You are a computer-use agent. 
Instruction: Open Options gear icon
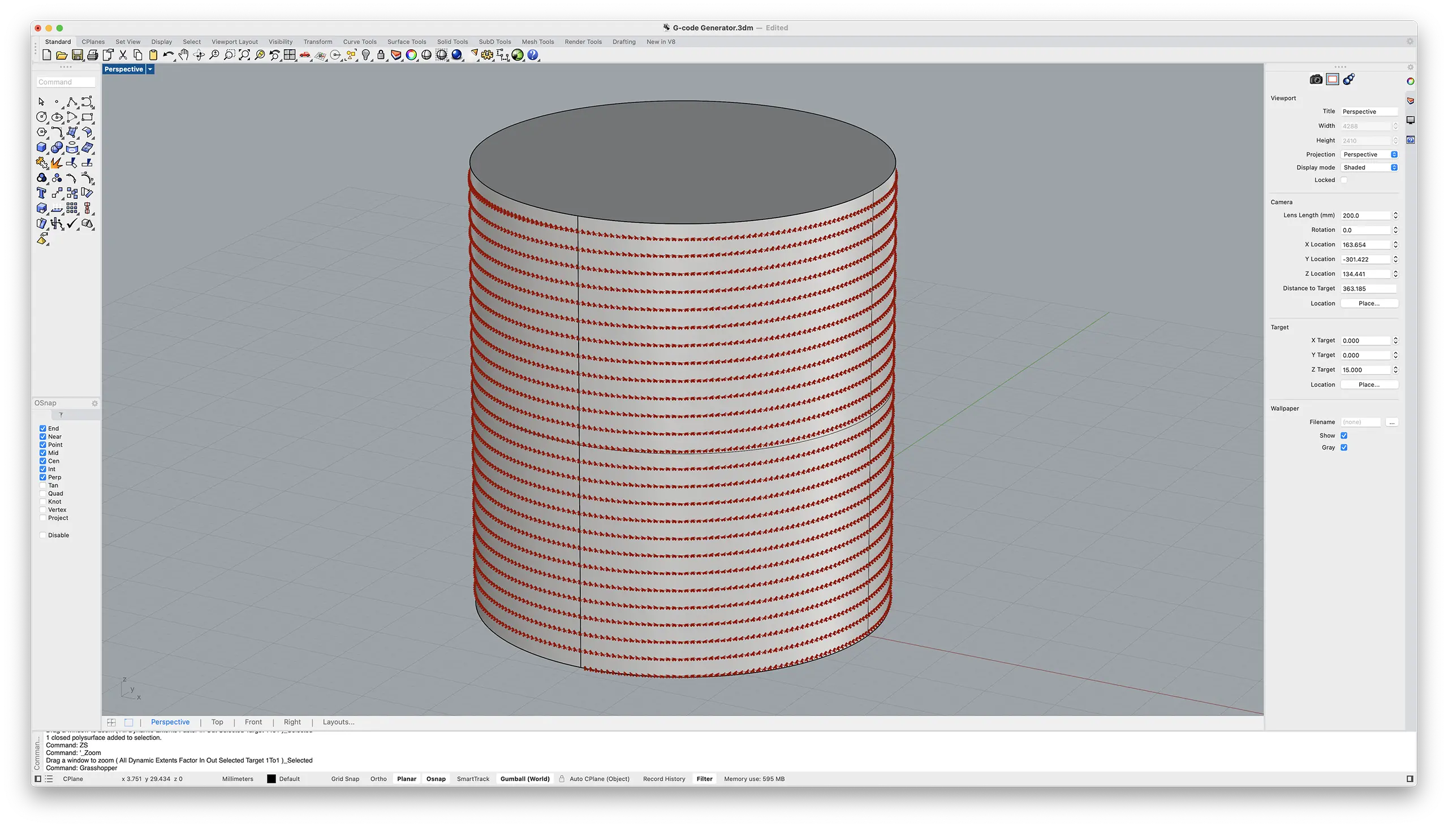click(487, 55)
